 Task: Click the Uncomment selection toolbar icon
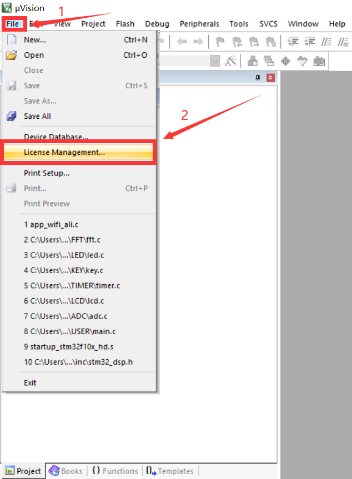(x=343, y=41)
